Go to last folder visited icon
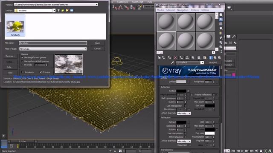The width and height of the screenshot is (273, 153). pos(59,10)
